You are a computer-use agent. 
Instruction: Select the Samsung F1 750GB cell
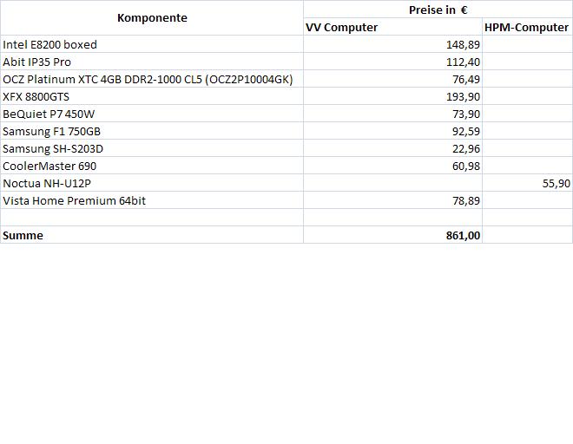152,131
